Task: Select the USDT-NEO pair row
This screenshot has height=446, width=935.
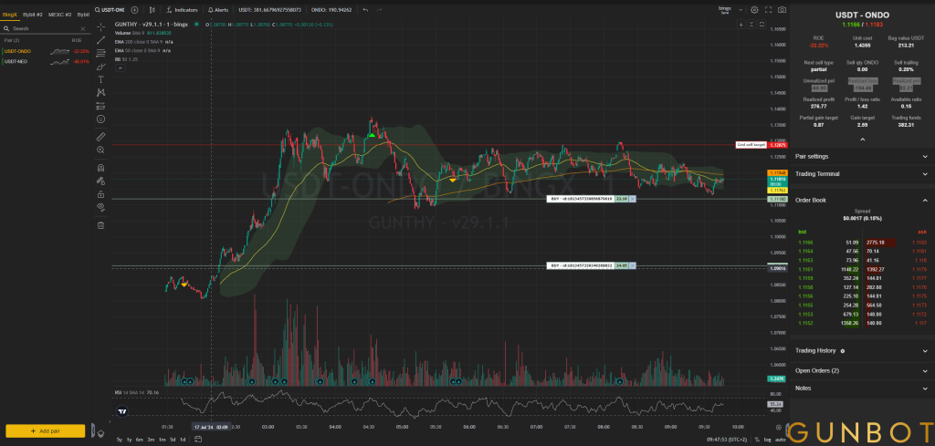Action: pos(46,61)
